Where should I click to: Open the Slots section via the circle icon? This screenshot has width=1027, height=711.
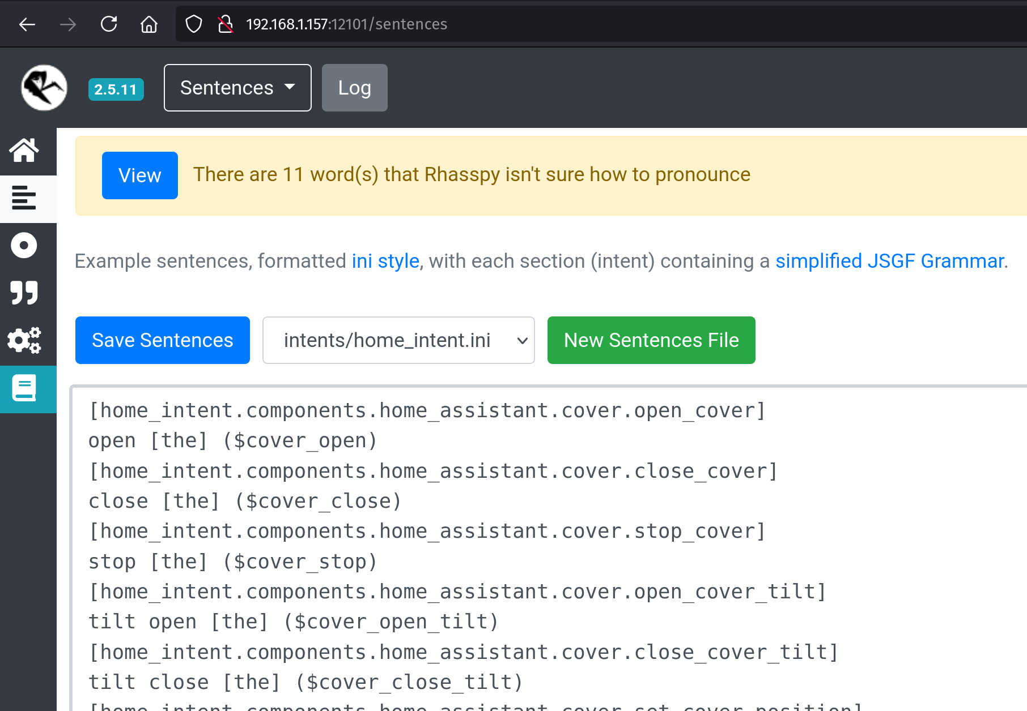pyautogui.click(x=24, y=246)
